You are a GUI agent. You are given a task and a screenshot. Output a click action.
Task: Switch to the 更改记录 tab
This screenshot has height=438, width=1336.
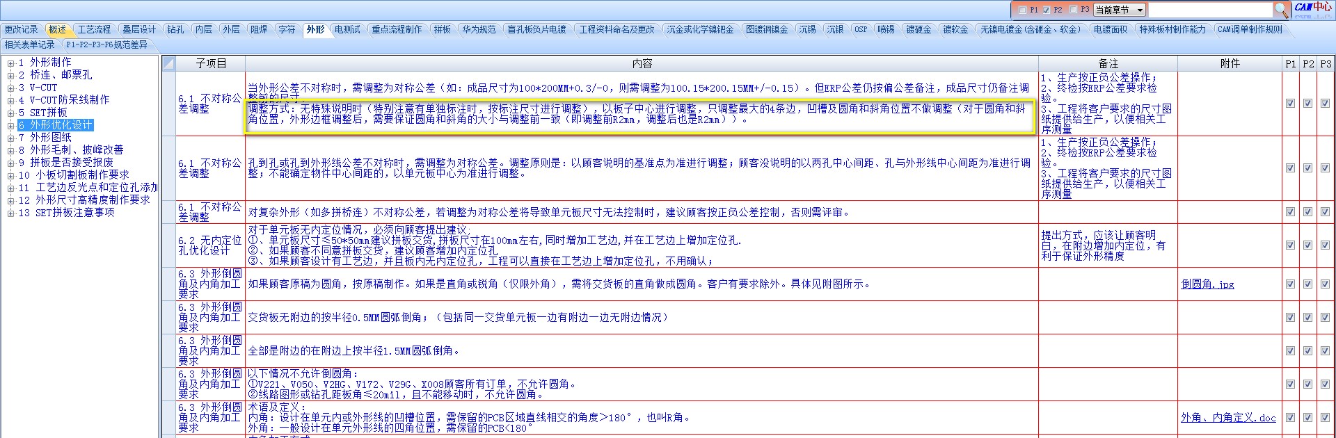pos(21,29)
